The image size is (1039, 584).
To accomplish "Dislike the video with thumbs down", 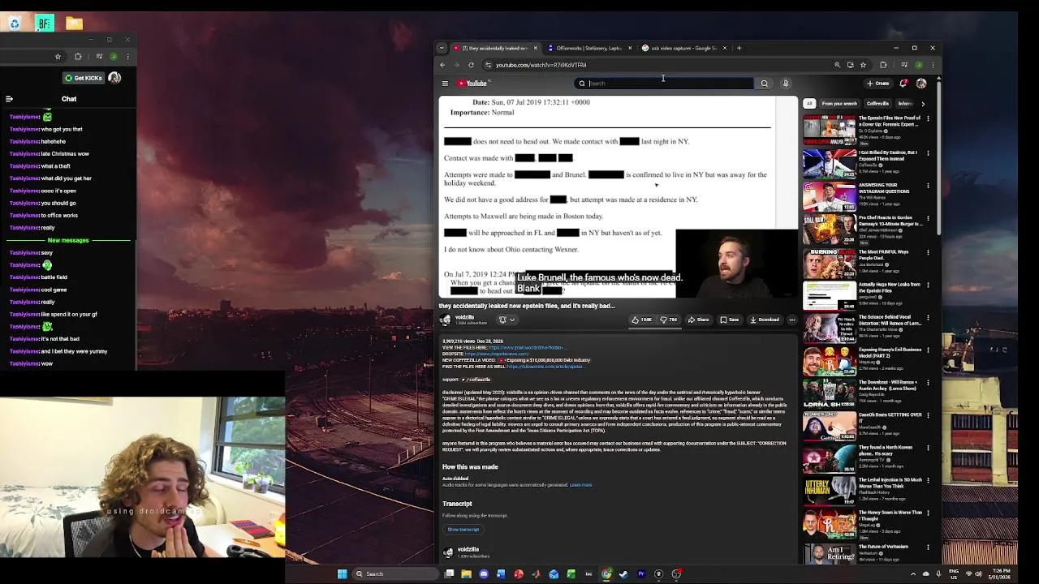I will (668, 320).
